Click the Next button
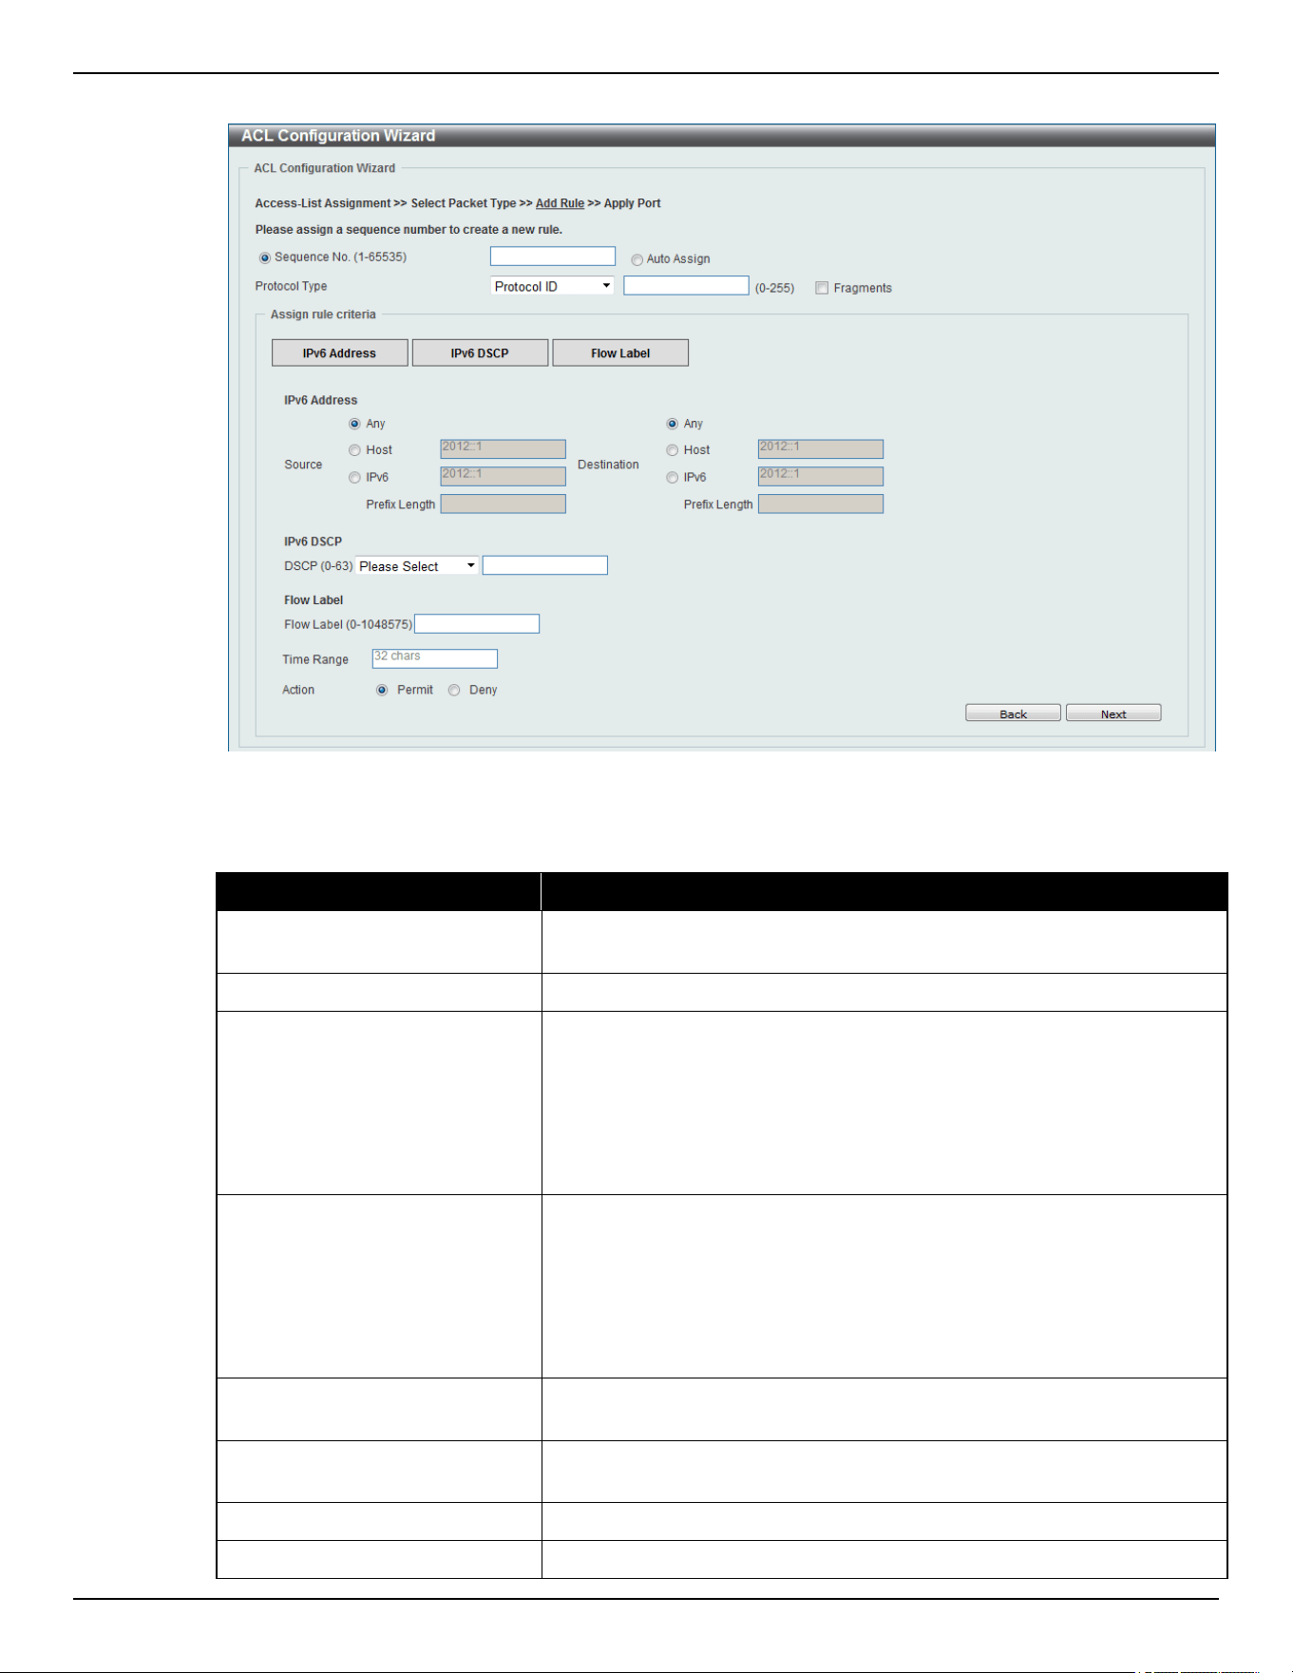 [1113, 713]
